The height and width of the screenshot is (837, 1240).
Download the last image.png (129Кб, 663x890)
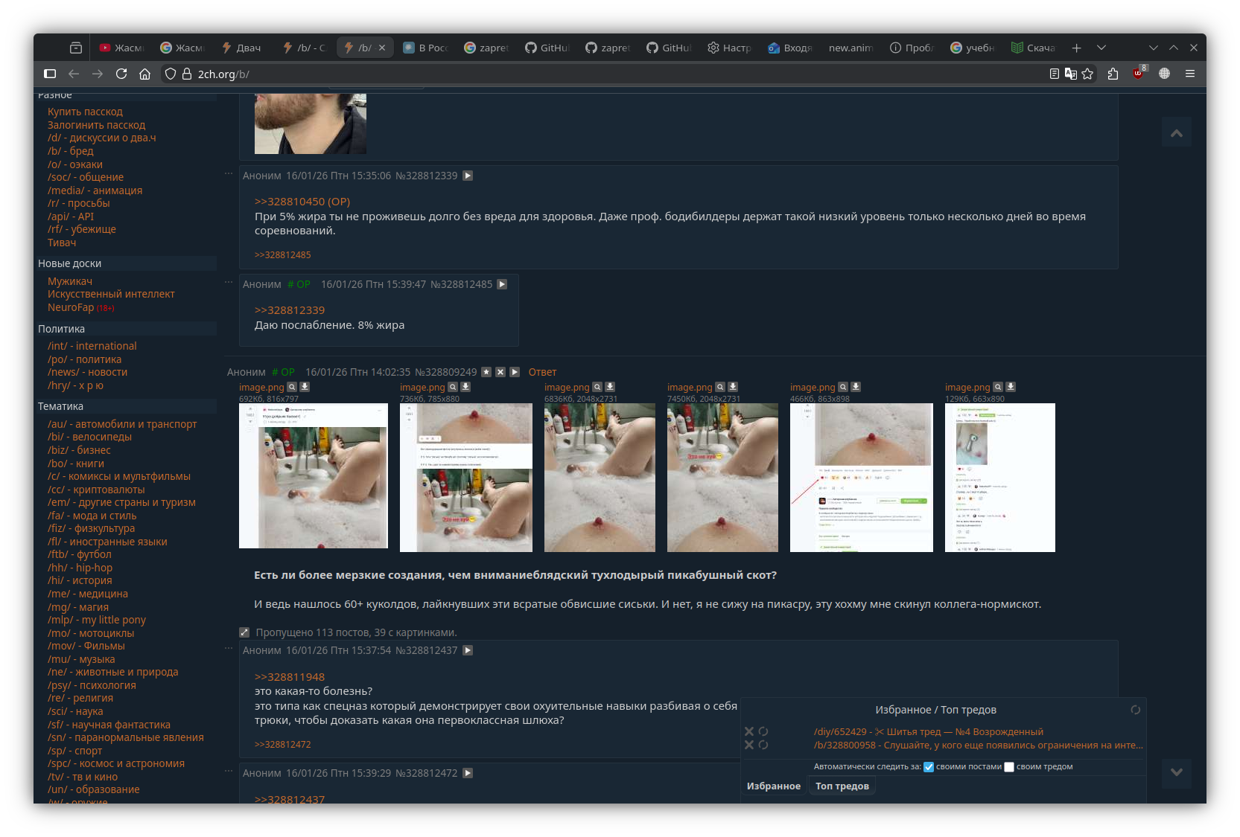coord(1011,387)
